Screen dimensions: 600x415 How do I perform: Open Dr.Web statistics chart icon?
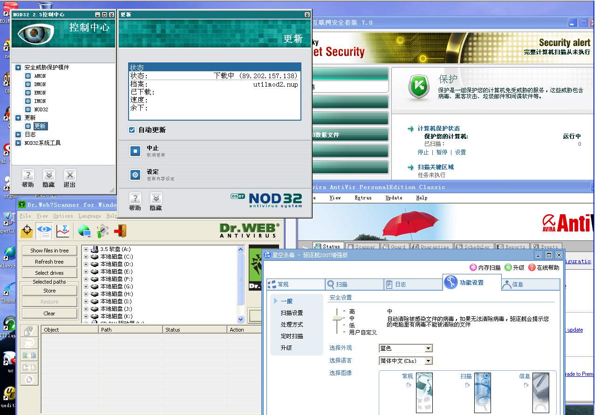63,230
